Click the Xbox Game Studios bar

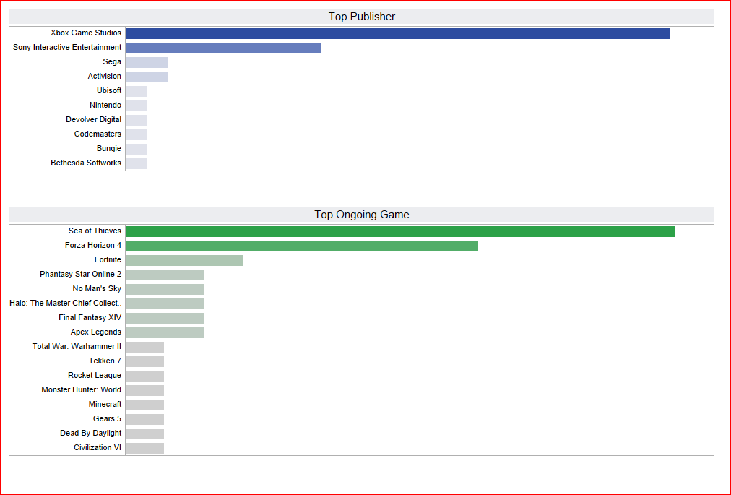coord(397,33)
